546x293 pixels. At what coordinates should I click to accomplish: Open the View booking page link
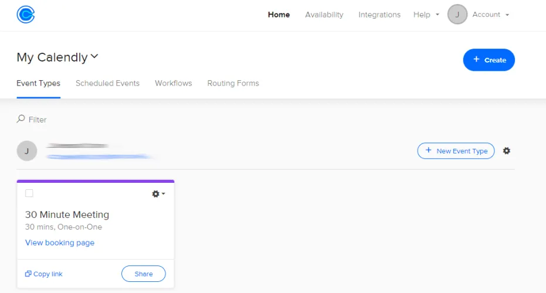60,243
